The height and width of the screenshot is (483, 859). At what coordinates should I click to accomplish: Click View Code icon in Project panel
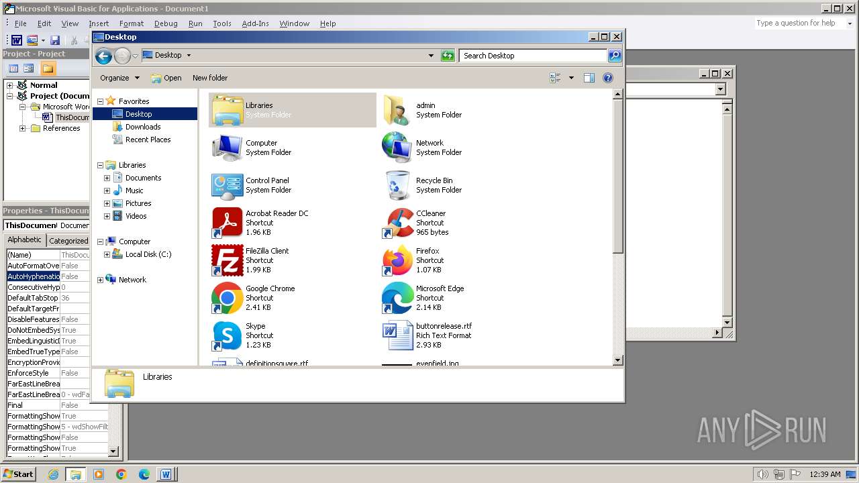pyautogui.click(x=13, y=68)
